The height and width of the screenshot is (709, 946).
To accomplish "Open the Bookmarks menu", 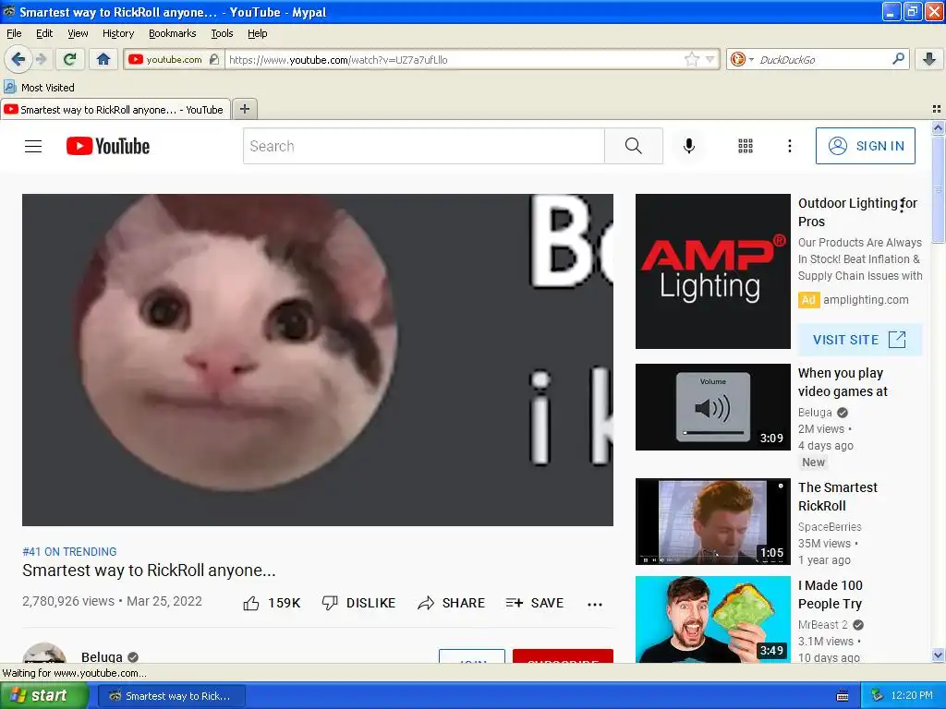I will 173,33.
